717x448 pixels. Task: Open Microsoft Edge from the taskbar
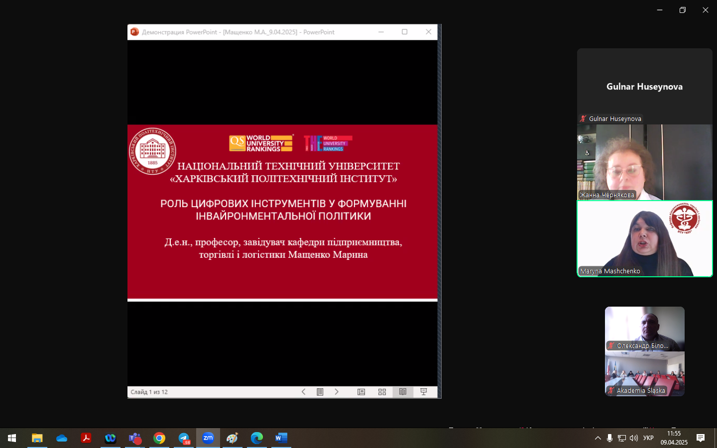(x=257, y=438)
